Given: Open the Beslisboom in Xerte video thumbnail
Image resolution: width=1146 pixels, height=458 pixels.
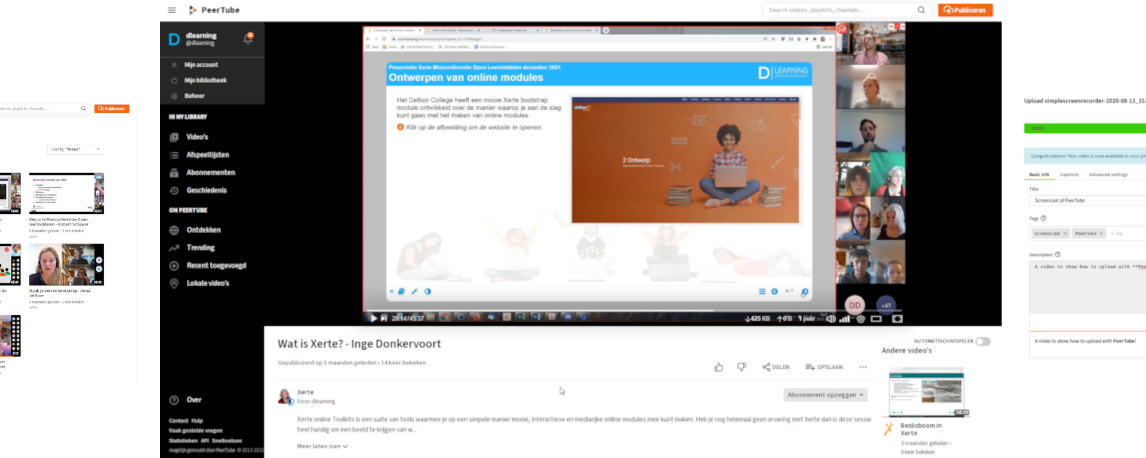Looking at the screenshot, I should 927,393.
